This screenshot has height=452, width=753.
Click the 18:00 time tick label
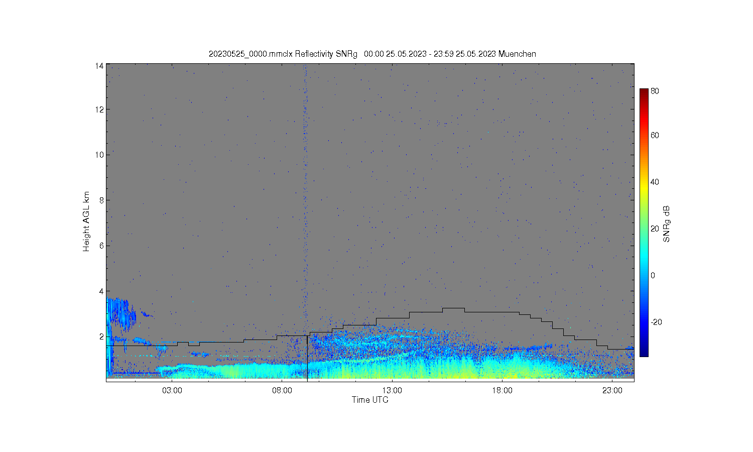tap(502, 390)
